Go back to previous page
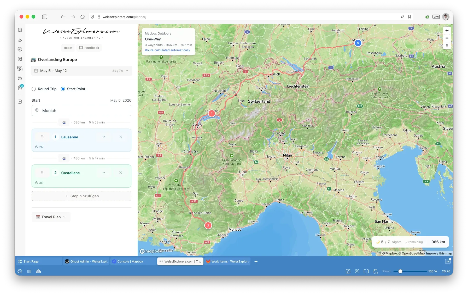The height and width of the screenshot is (295, 468). click(63, 17)
